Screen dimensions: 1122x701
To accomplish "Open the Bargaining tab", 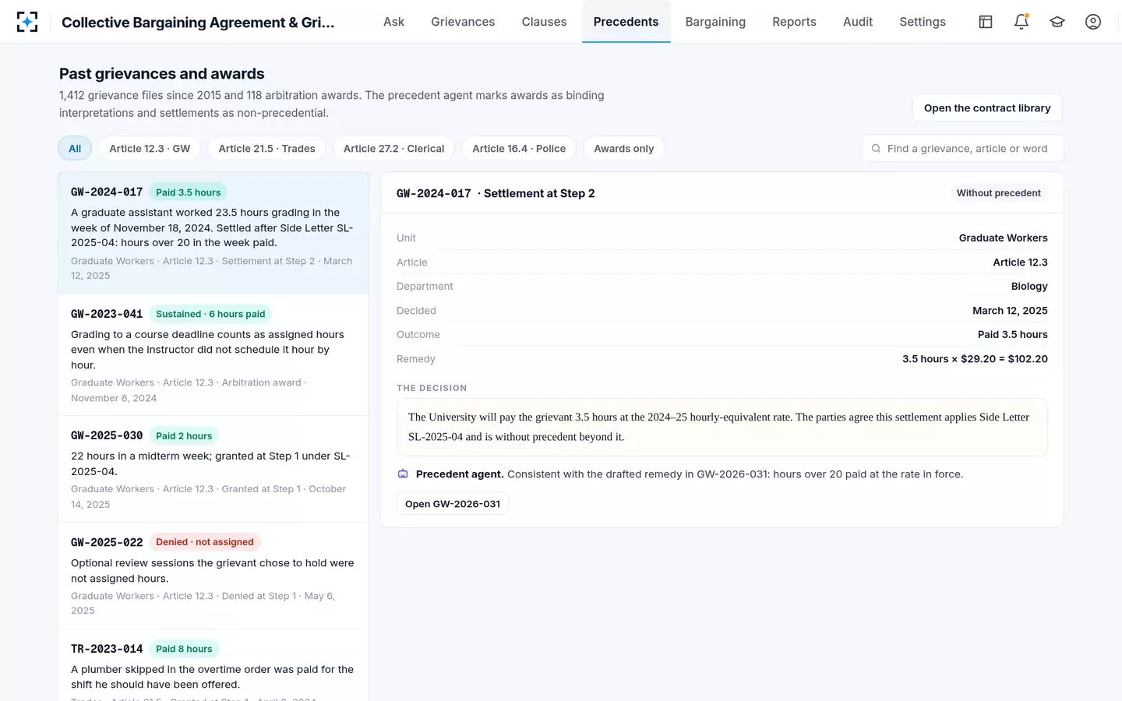I will [x=715, y=22].
